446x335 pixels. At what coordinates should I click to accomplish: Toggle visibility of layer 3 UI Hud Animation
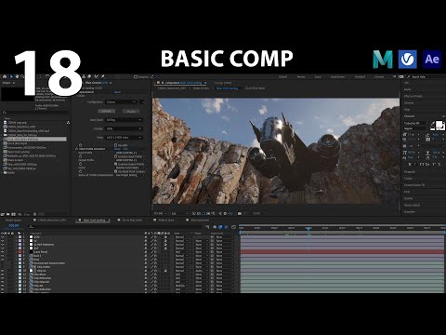(x=3, y=245)
